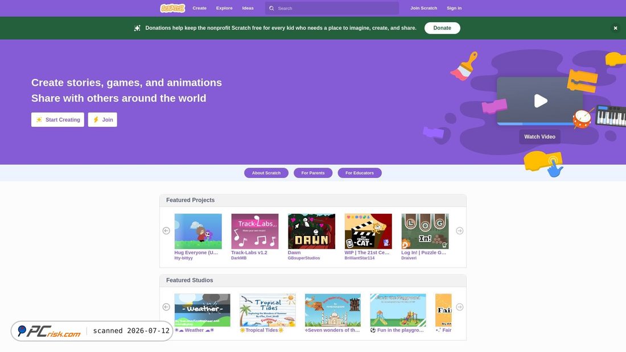
Task: Click the star icon on Start Creating
Action: [39, 120]
